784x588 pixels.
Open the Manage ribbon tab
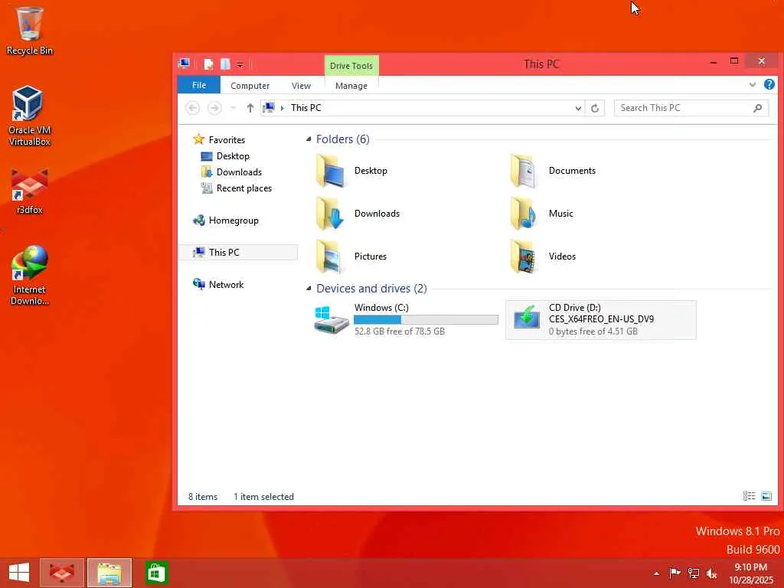click(x=351, y=86)
